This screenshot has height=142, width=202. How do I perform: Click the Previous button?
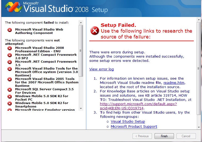pos(142,136)
